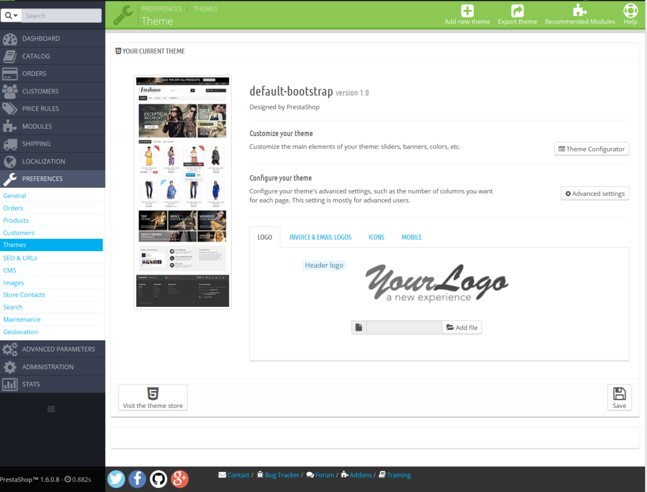Click the Your Logo header image
This screenshot has height=492, width=647.
click(x=437, y=283)
